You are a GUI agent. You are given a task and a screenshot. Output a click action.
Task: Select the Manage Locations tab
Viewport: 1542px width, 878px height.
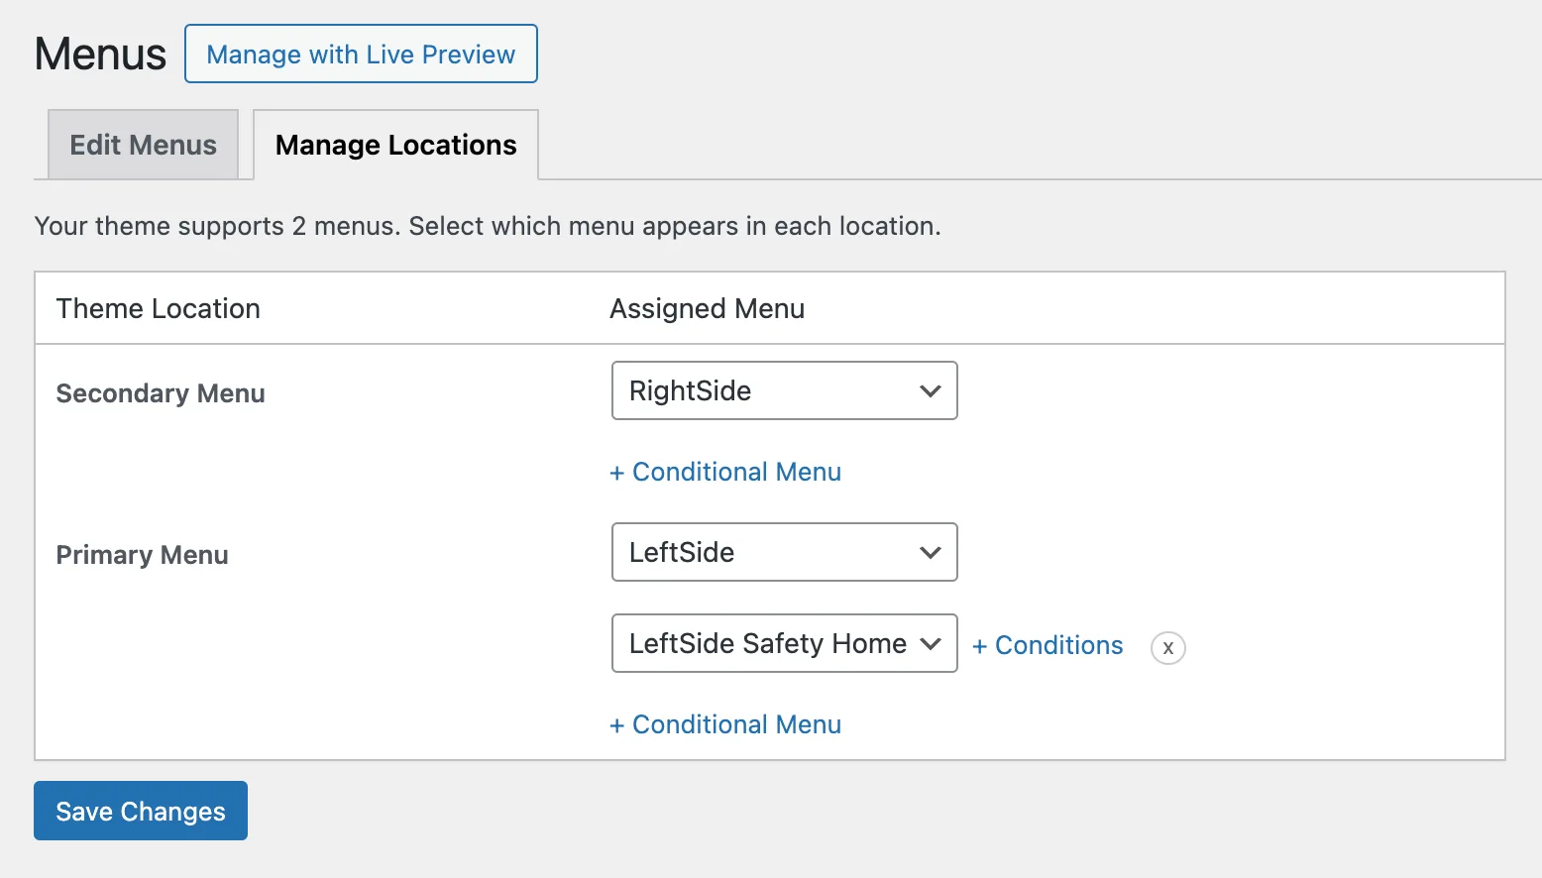(x=396, y=145)
